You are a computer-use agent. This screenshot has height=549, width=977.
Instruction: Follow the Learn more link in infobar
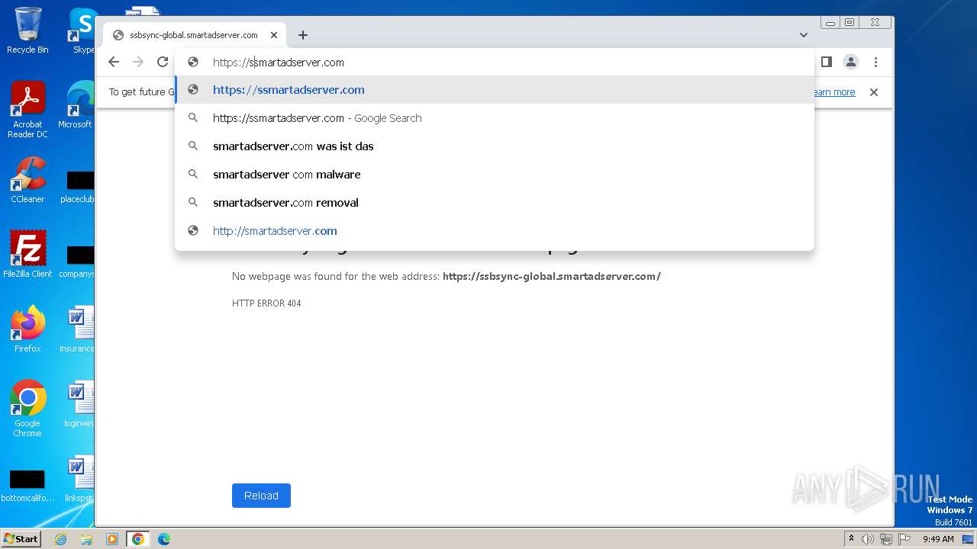(x=834, y=92)
